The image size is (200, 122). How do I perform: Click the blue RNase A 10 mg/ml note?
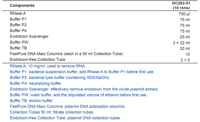coord(48,66)
